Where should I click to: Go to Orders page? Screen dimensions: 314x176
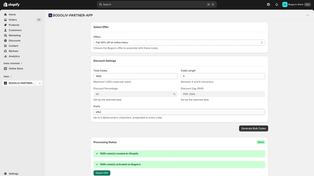point(13,20)
